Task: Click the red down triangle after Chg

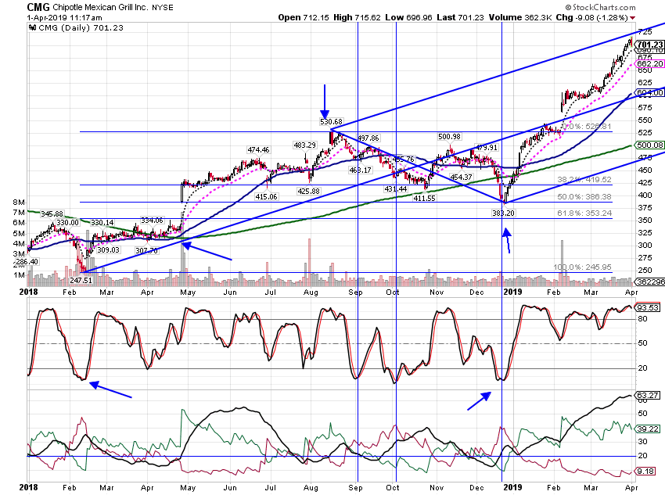Action: [633, 18]
